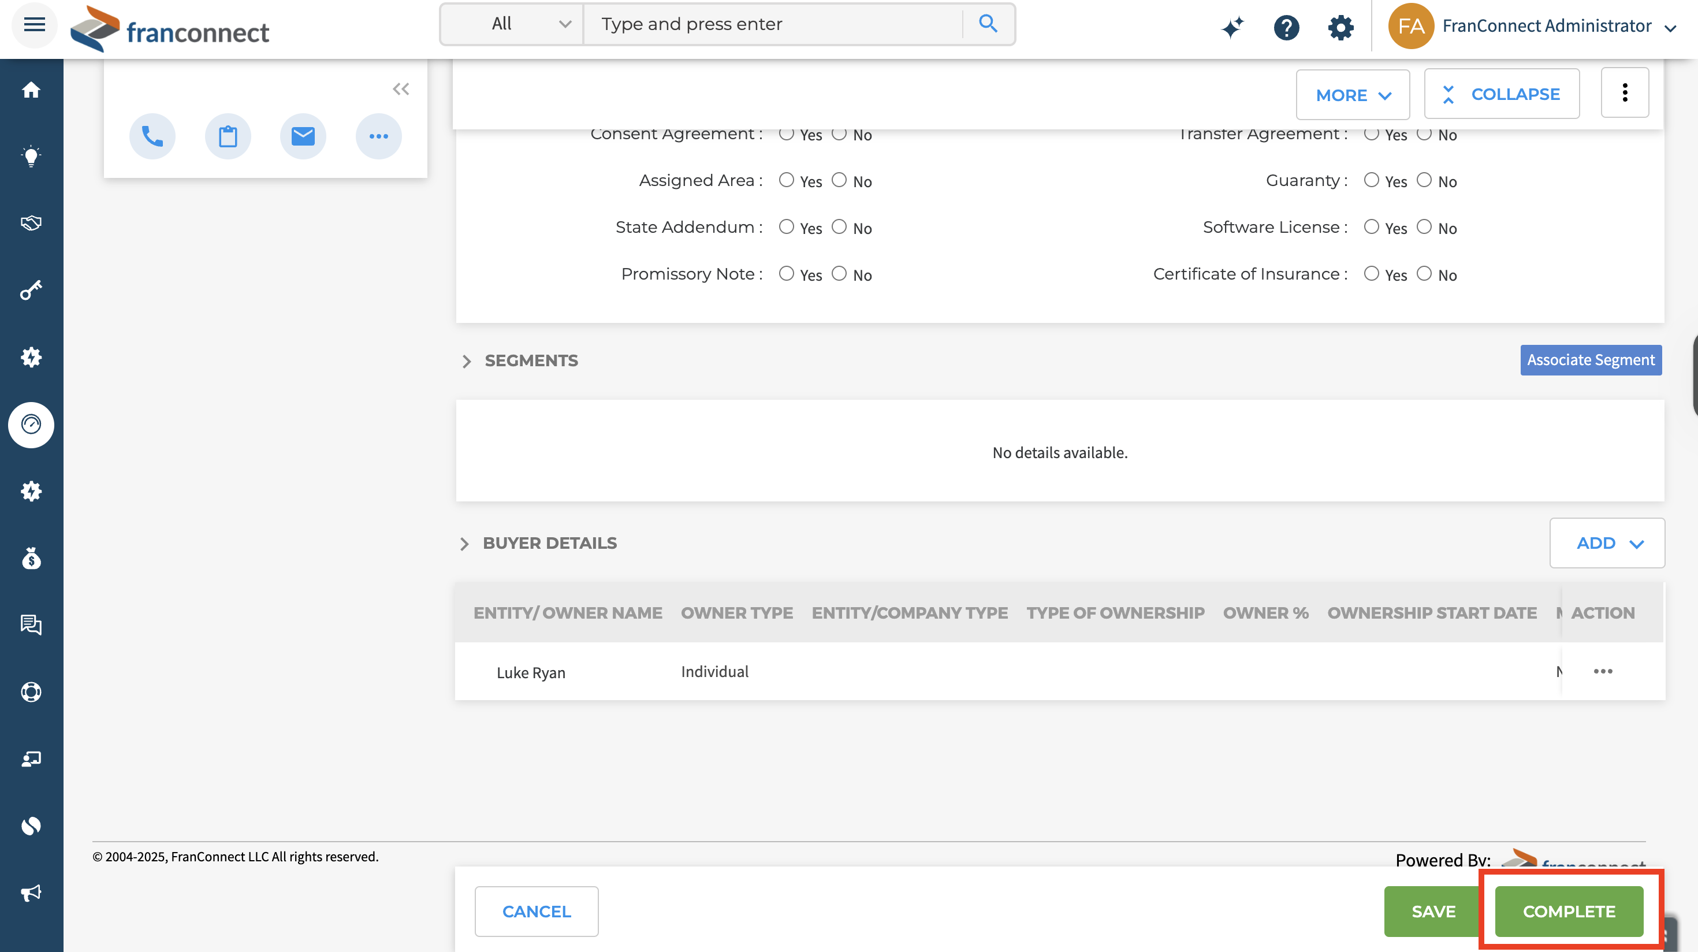This screenshot has width=1698, height=952.
Task: Select Yes for Certificate of Insurance
Action: click(1372, 274)
